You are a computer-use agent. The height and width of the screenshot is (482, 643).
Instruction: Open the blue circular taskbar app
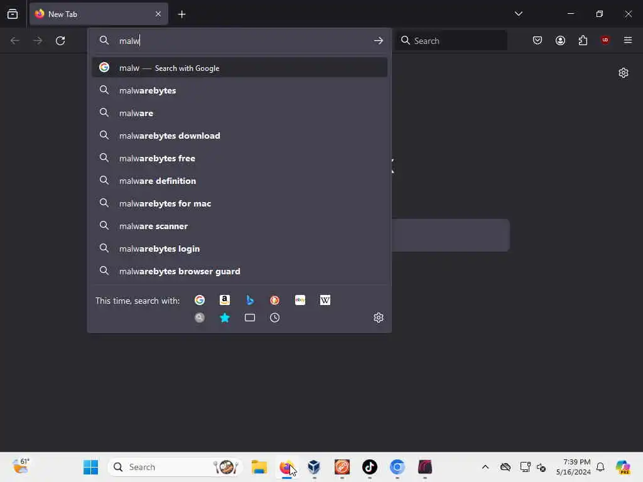pos(397,467)
